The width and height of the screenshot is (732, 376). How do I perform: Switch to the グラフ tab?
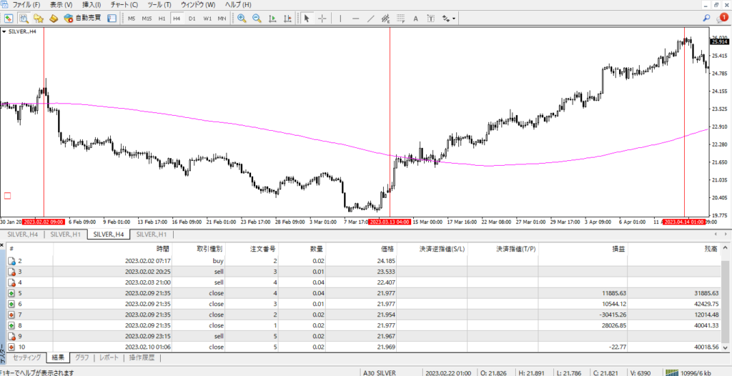[x=82, y=357]
